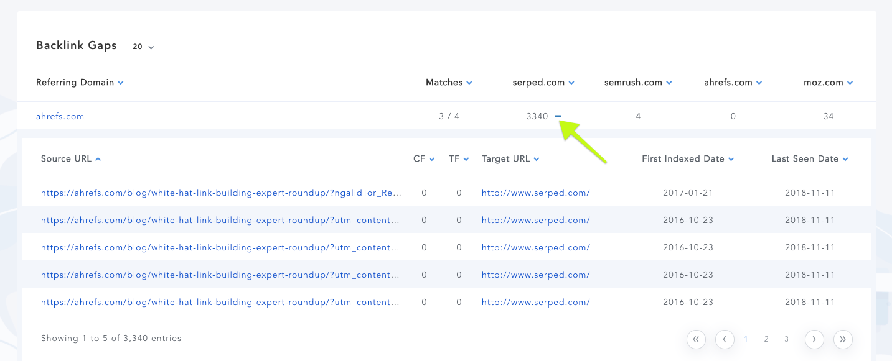The height and width of the screenshot is (361, 892).
Task: Go to the first page of results
Action: click(696, 339)
